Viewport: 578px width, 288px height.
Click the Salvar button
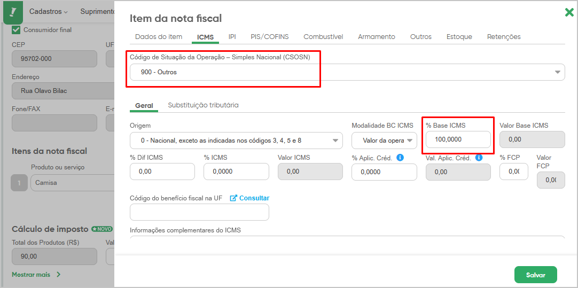click(x=536, y=275)
